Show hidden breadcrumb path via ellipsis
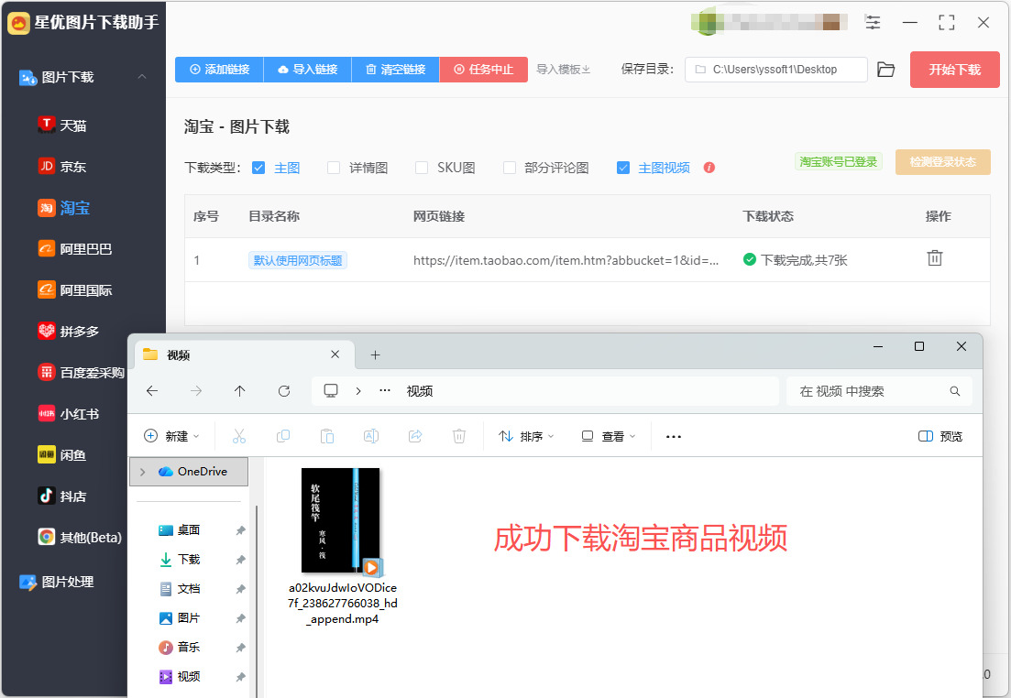The width and height of the screenshot is (1011, 698). 385,390
